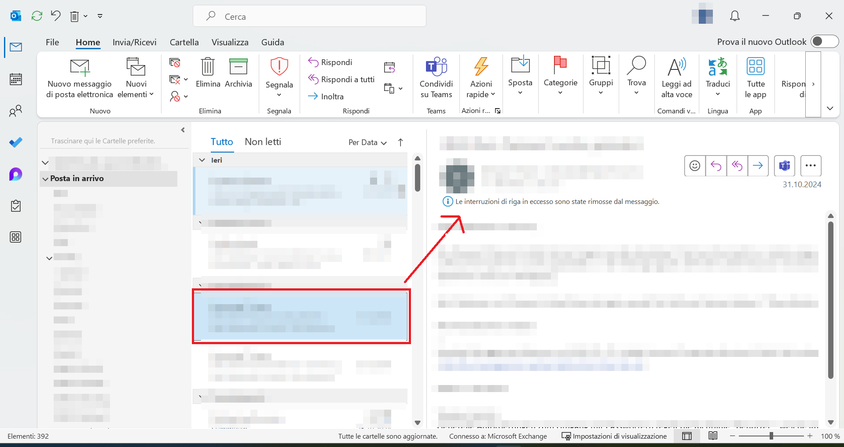
Task: Click the Leggi ad alta voce icon
Action: [676, 67]
